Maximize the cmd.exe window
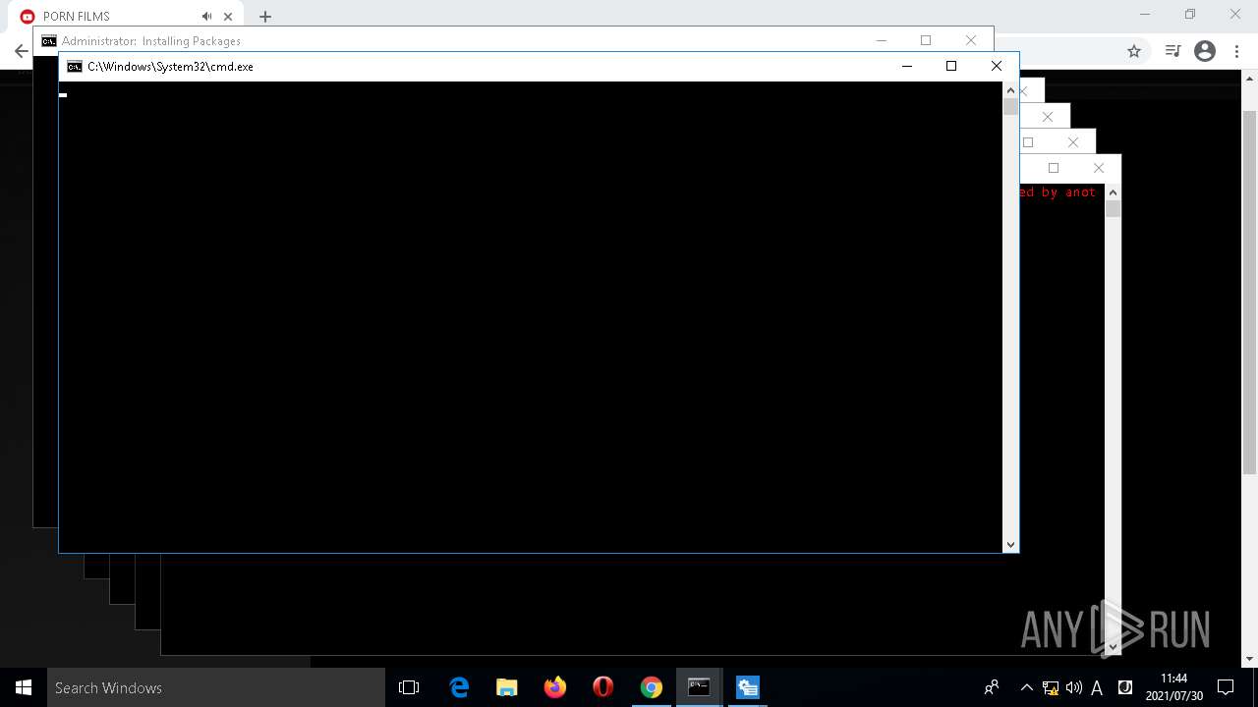1258x707 pixels. pos(950,66)
